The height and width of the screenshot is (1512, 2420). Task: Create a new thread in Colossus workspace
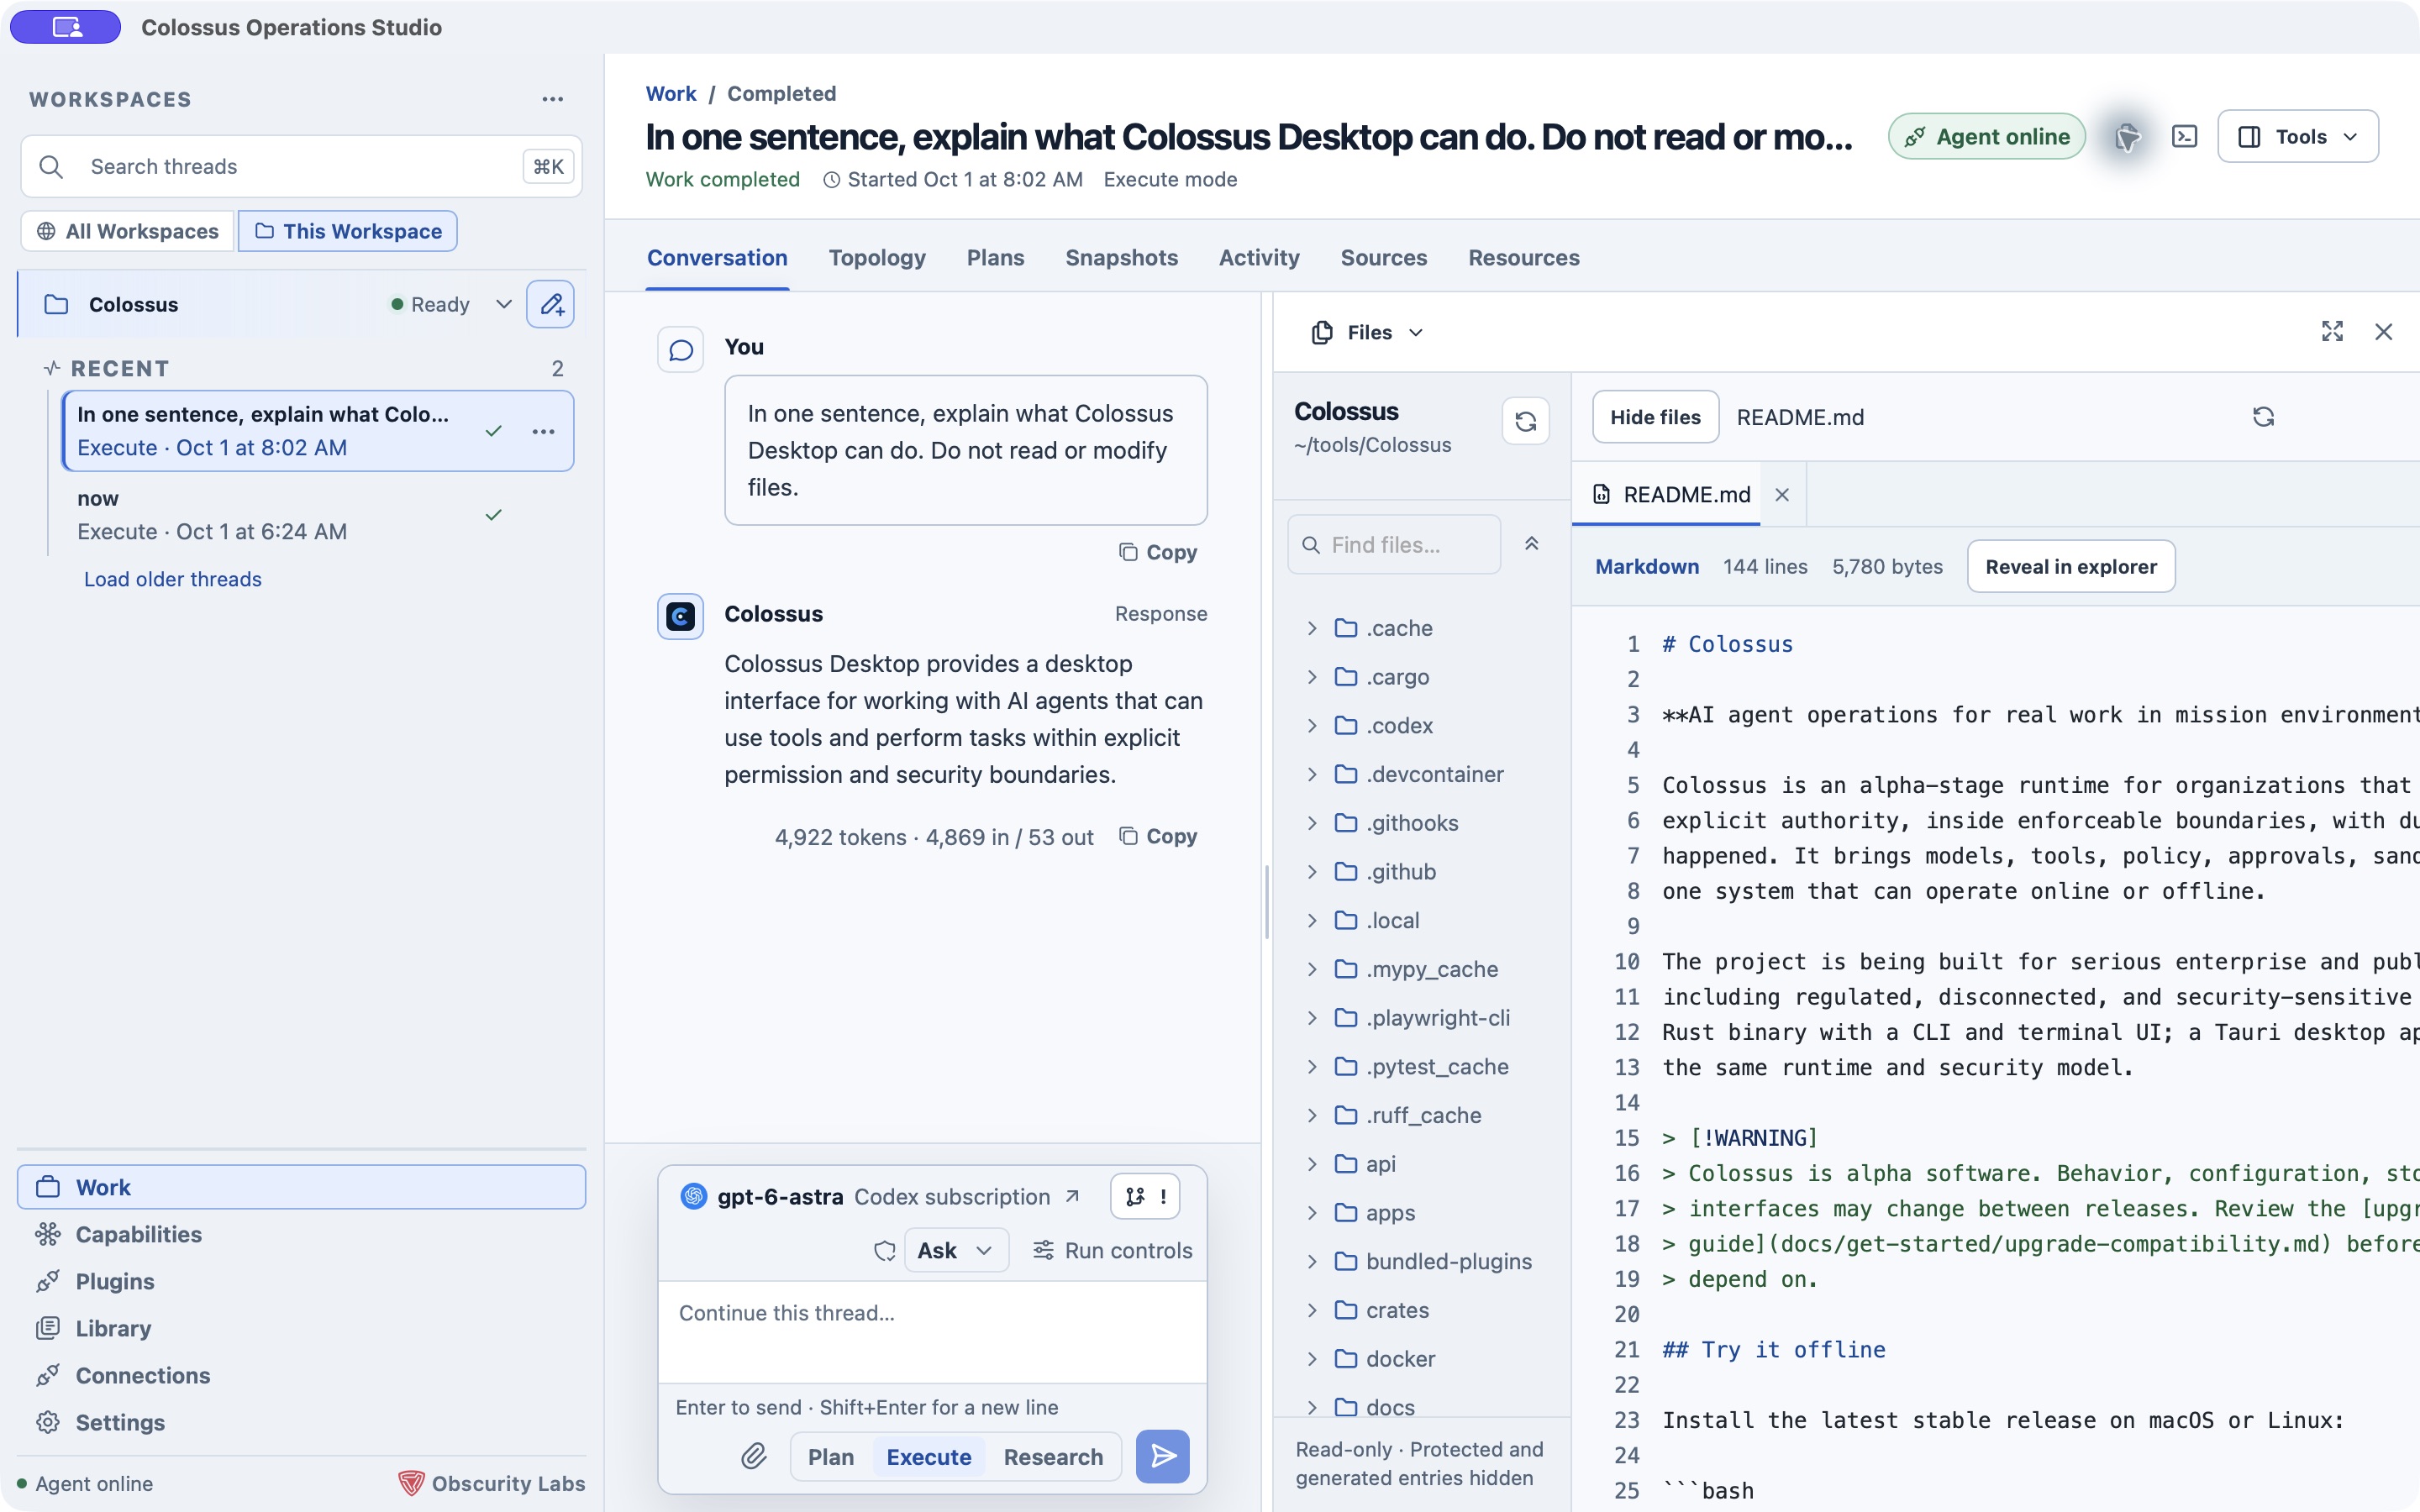pyautogui.click(x=550, y=304)
